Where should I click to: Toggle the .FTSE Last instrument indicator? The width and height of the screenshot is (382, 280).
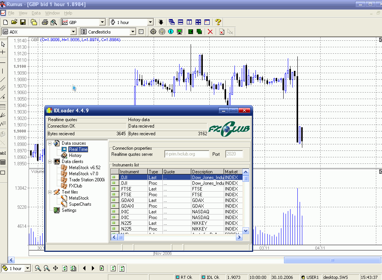[114, 189]
